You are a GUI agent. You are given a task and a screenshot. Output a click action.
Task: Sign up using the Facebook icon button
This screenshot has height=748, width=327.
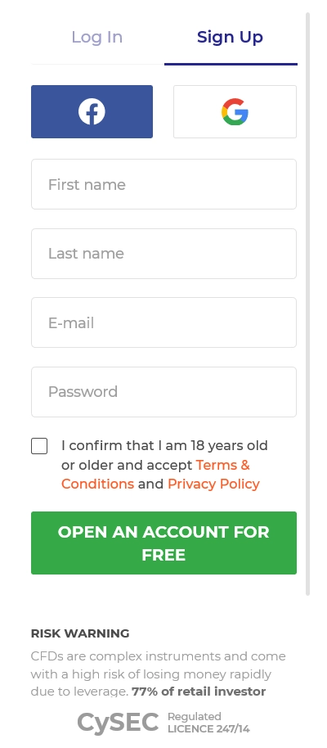(x=92, y=111)
